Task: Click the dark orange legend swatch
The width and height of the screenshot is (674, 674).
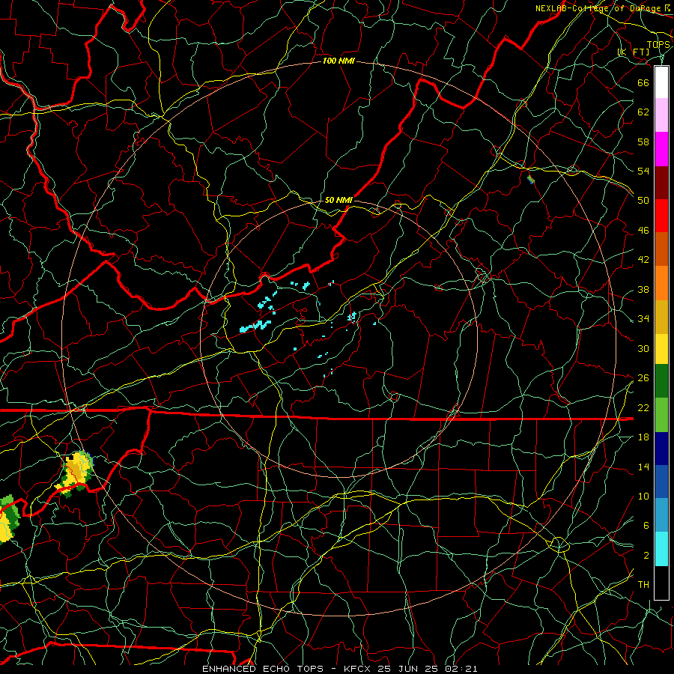Action: point(661,249)
